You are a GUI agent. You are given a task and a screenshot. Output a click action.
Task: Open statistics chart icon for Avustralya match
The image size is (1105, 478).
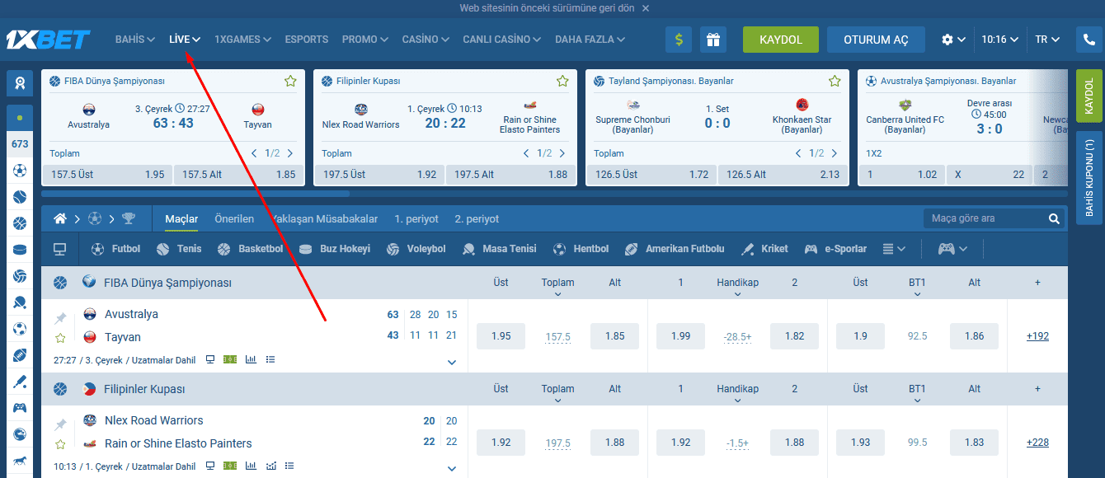point(251,359)
